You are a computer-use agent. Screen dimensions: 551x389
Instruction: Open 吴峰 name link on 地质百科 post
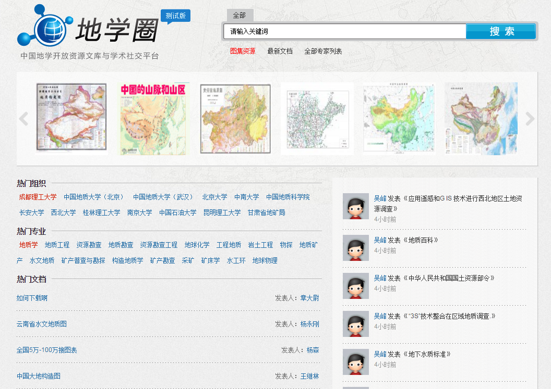[x=380, y=240]
